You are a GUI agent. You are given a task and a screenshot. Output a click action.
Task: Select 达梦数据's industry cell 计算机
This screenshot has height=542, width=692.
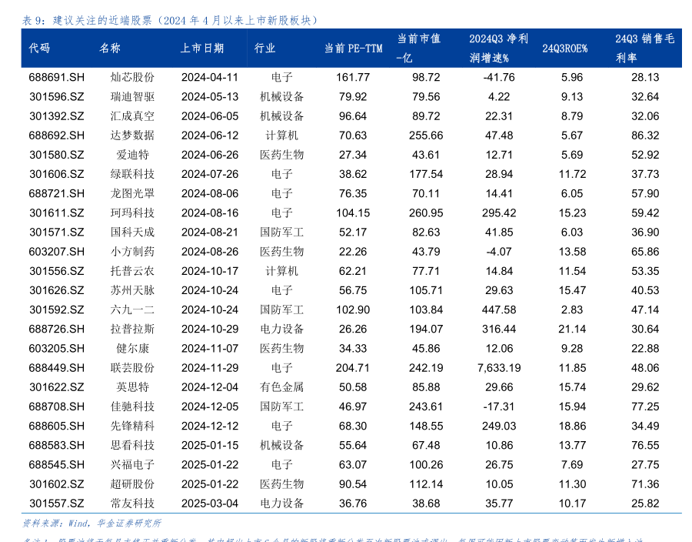pos(281,135)
